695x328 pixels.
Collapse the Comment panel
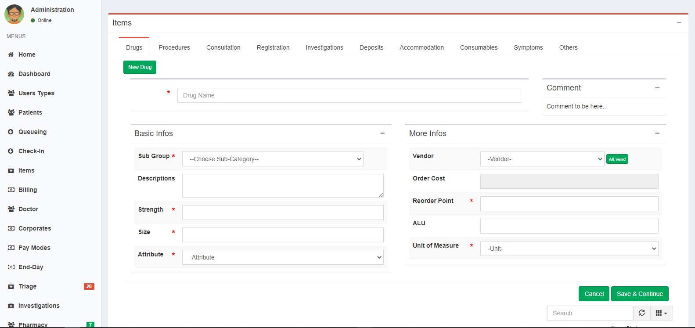tap(657, 88)
